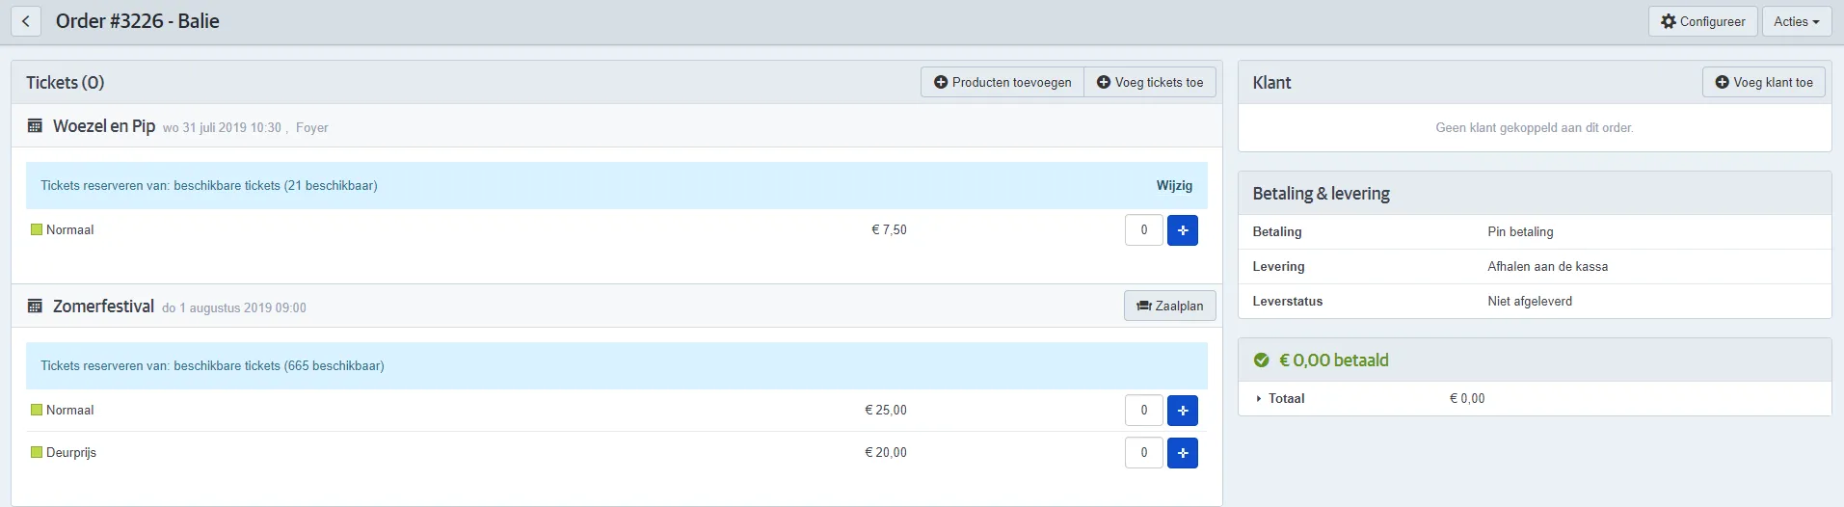The height and width of the screenshot is (507, 1844).
Task: Open the Configureer settings button
Action: pyautogui.click(x=1702, y=21)
